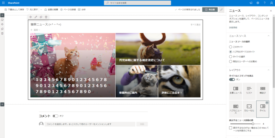Collapse the page with the shrink arrows icon

pos(222,10)
